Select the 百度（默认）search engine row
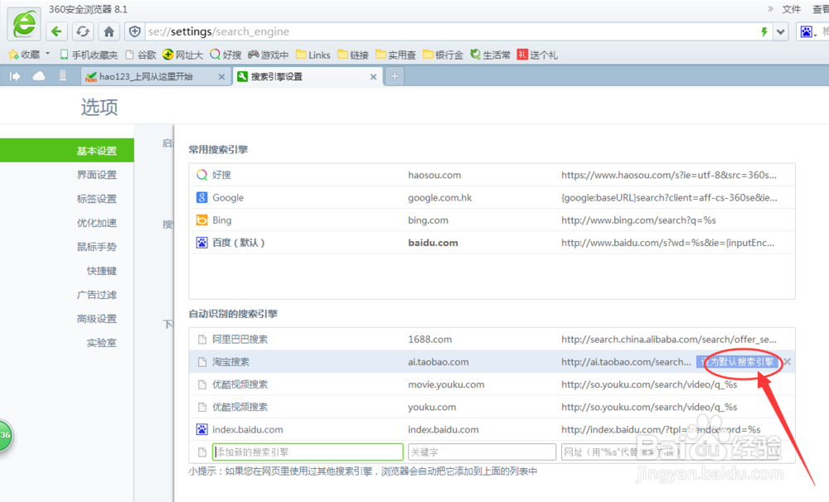 [x=492, y=243]
